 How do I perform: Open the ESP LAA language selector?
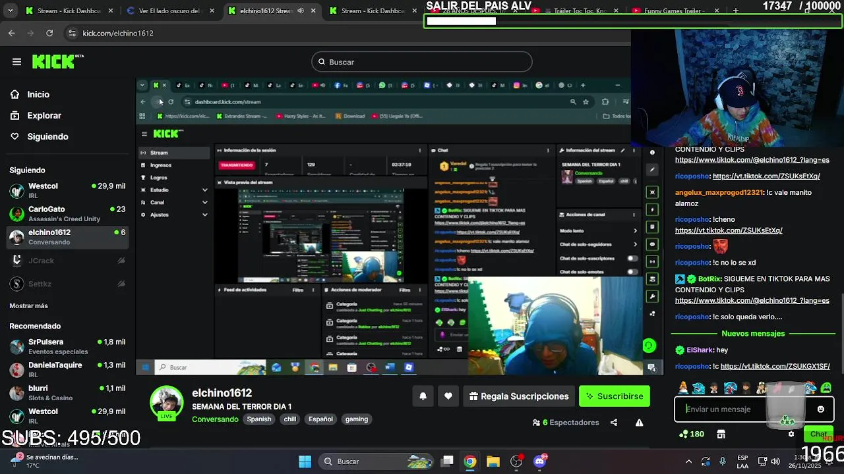(742, 461)
